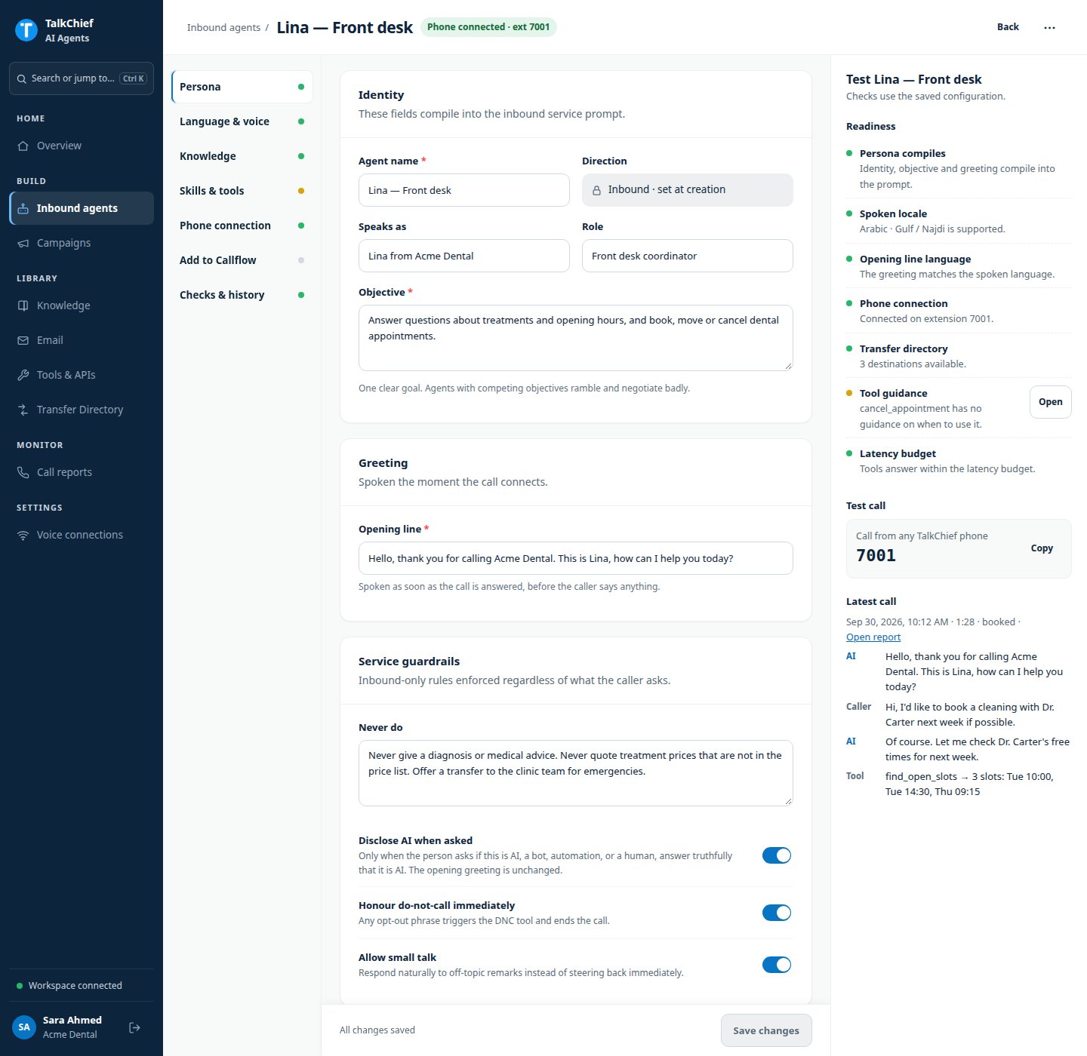Open the Checks & history section
Viewport: 1087px width, 1056px height.
242,295
